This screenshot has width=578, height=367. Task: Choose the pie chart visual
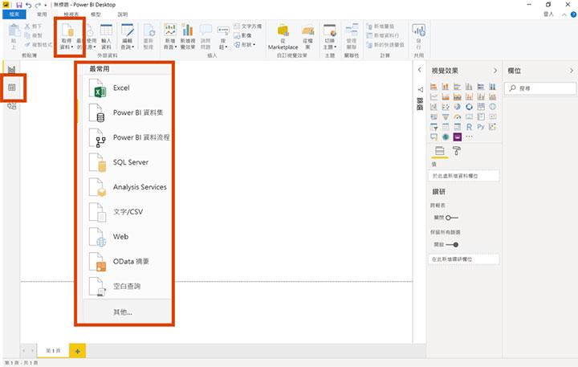pos(458,107)
